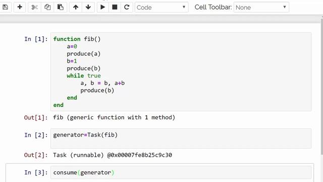Select the In [3]: prompt label

pyautogui.click(x=36, y=172)
